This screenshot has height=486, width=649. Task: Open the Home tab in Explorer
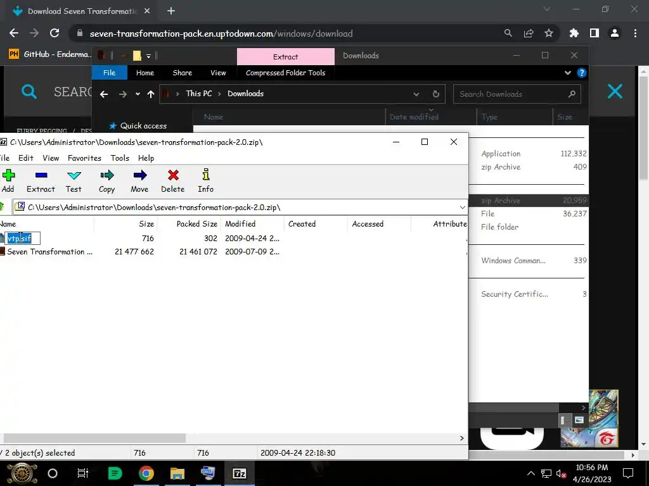(145, 73)
